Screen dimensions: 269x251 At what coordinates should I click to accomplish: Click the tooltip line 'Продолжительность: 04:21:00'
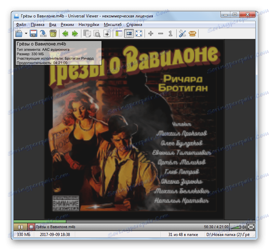click(x=42, y=63)
